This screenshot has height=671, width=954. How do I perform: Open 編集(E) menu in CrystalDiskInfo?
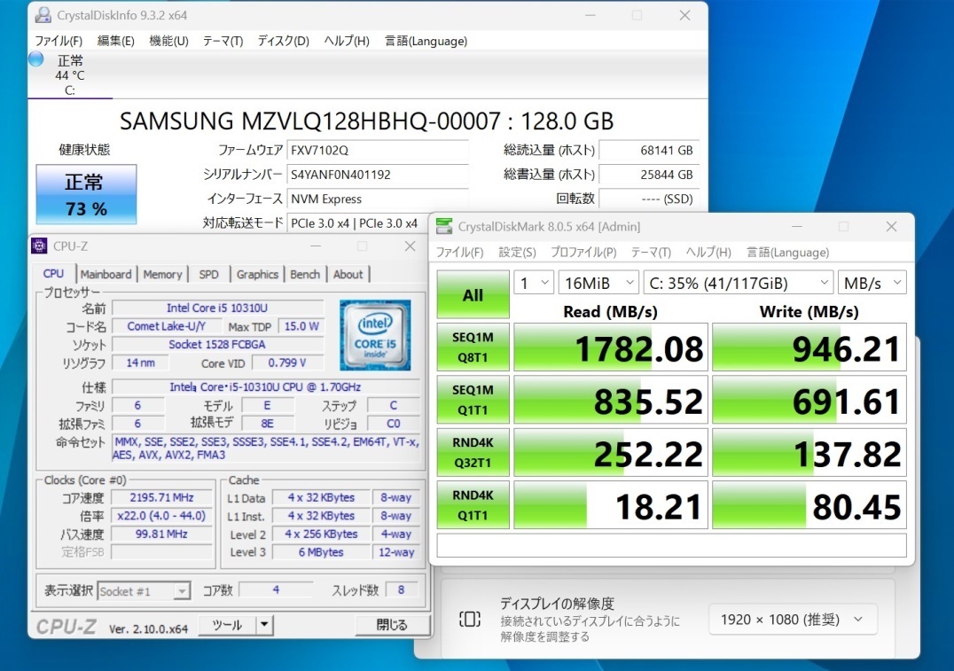pyautogui.click(x=115, y=41)
